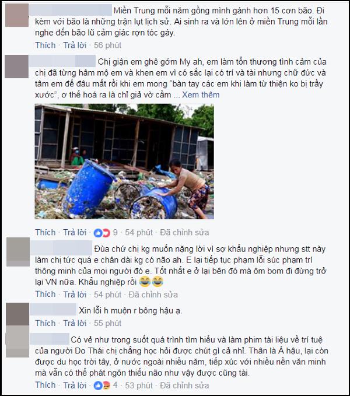Open the reaction count 9 list
The image size is (350, 396).
[115, 232]
